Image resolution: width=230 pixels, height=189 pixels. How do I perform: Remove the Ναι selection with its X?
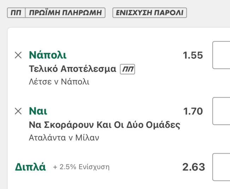[x=18, y=111]
